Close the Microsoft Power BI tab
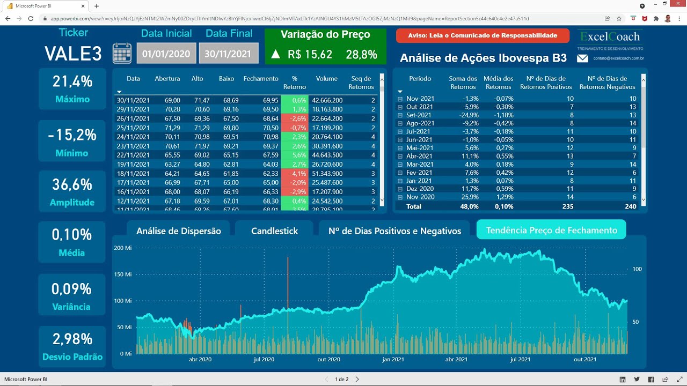 click(83, 6)
